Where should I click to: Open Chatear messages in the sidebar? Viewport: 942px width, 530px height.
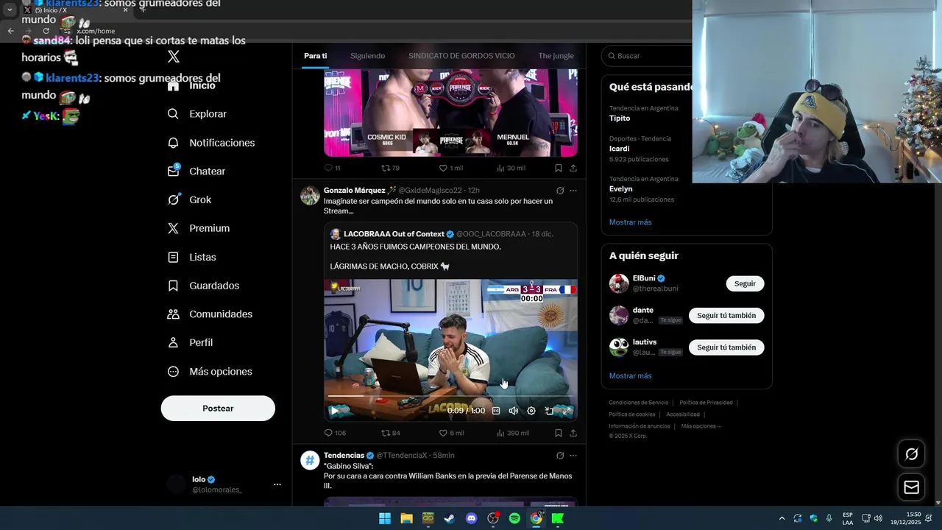click(x=196, y=171)
